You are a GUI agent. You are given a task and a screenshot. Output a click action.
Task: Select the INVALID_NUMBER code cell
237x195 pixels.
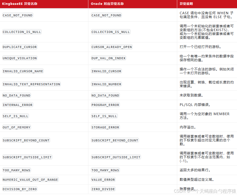[x=106, y=84]
